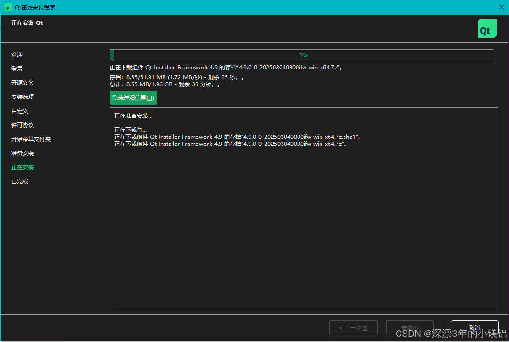Click the < 上一步(B) button
509x342 pixels.
point(354,327)
